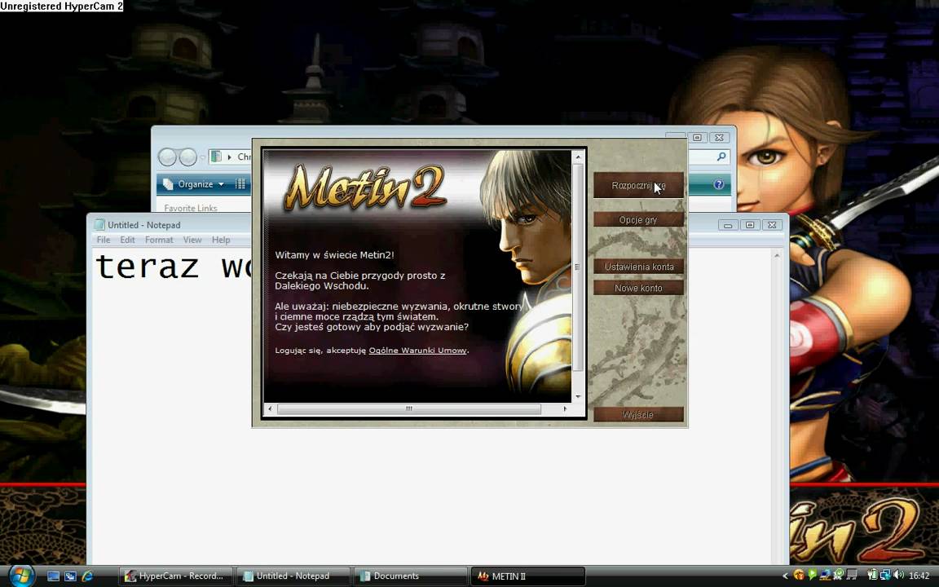Launch Internet Explorer from quick launch
Viewport: 939px width, 587px height.
coord(87,576)
